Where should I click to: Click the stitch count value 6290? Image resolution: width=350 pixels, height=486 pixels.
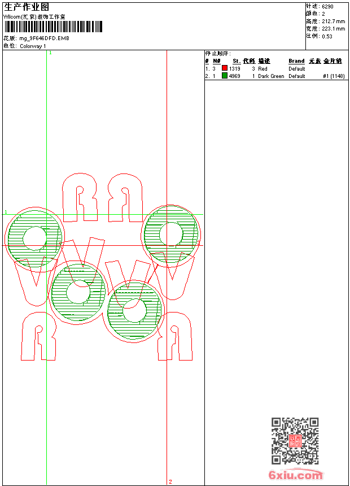(327, 7)
